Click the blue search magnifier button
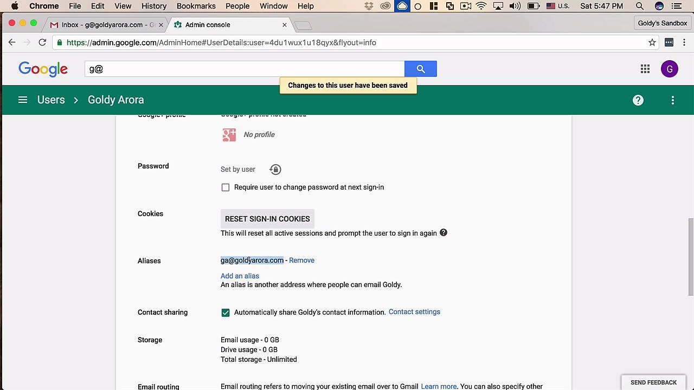Viewport: 694px width, 390px height. pos(421,69)
